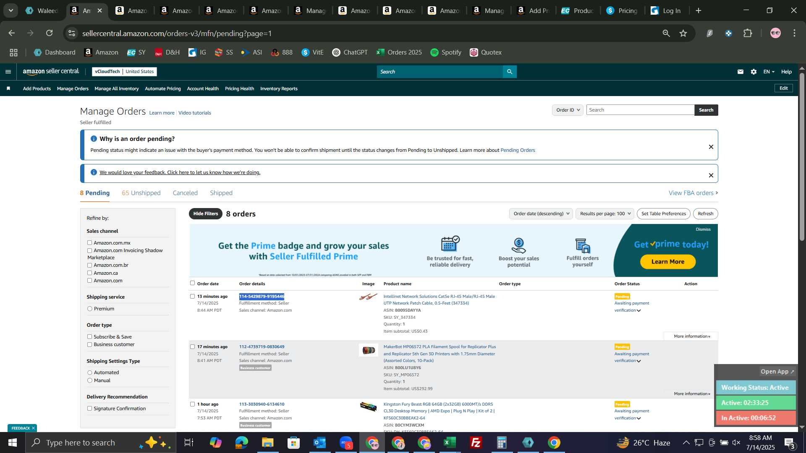This screenshot has height=453, width=806.
Task: Open Outlook from the taskbar
Action: (319, 443)
